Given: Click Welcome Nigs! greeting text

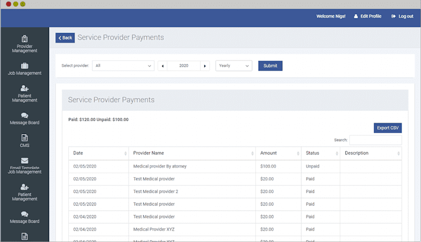Looking at the screenshot, I should pos(331,16).
